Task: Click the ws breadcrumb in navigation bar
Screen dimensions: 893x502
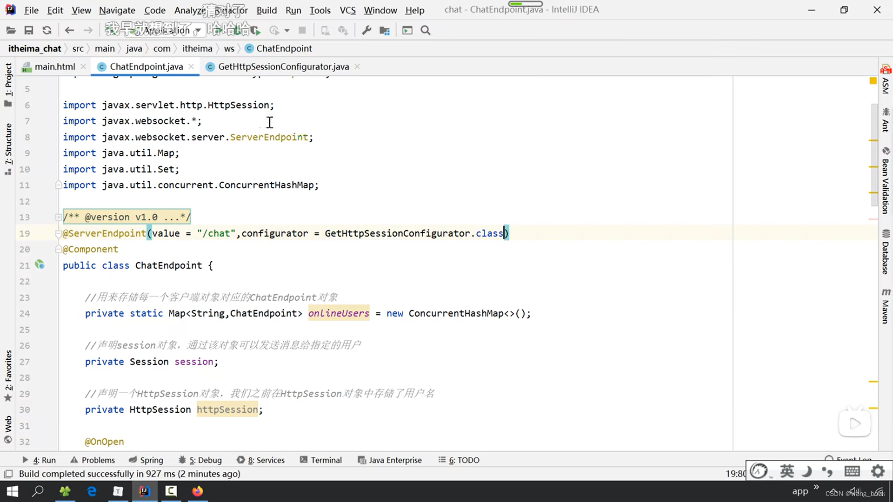Action: pos(229,48)
